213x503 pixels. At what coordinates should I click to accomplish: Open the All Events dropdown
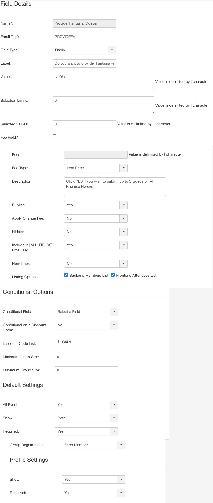[86, 405]
